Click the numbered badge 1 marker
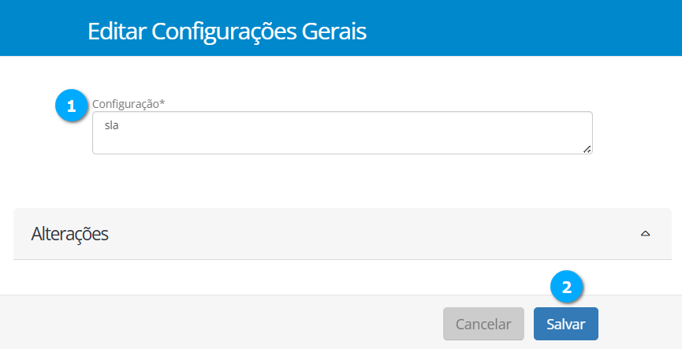 coord(72,106)
